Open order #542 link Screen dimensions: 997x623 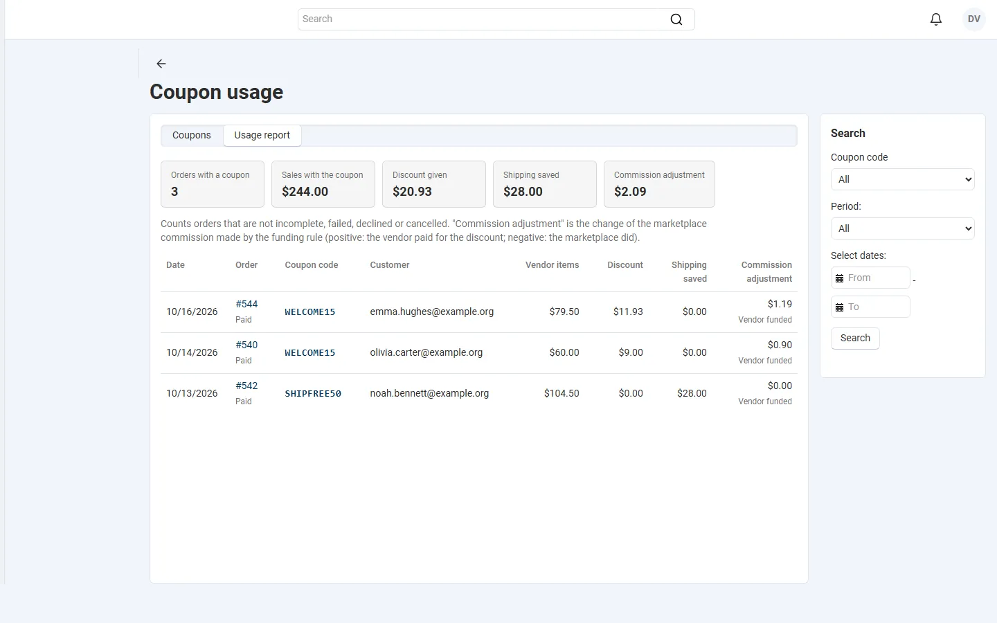click(246, 386)
